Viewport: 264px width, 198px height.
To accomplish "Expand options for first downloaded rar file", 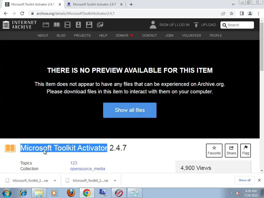I will tap(55, 180).
